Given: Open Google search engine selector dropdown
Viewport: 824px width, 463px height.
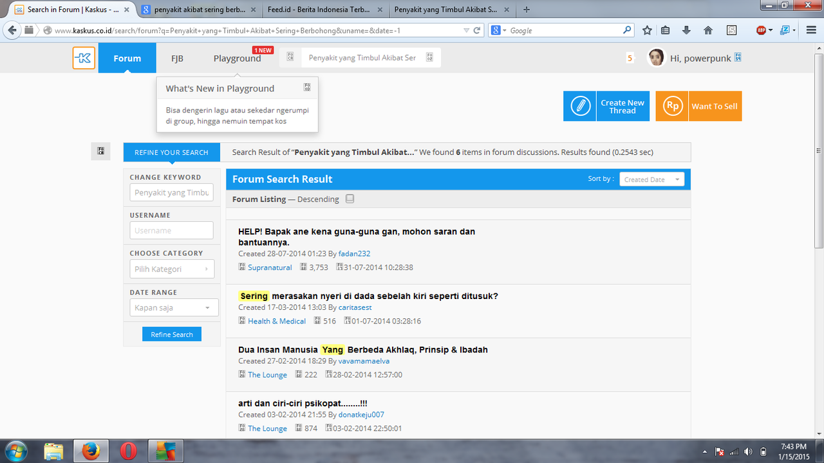Looking at the screenshot, I should pos(498,30).
